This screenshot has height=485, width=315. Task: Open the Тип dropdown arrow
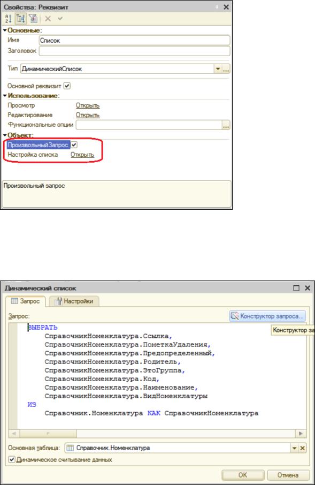pyautogui.click(x=218, y=69)
